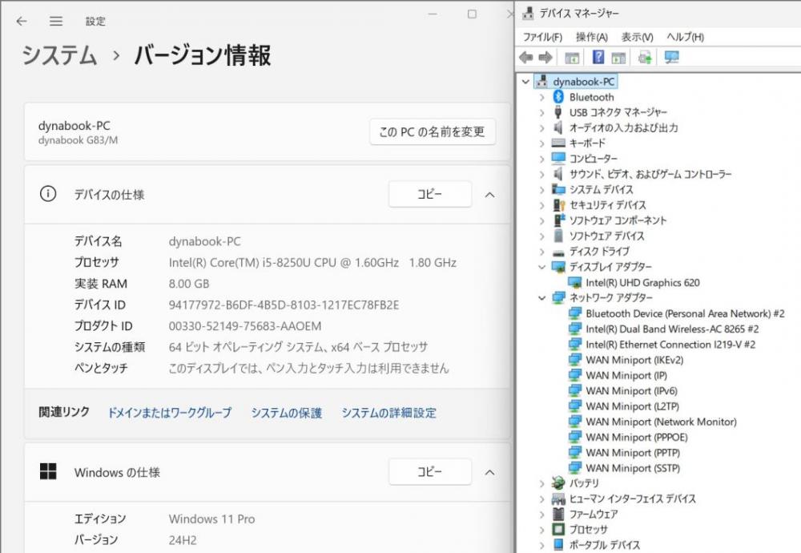Copy the device specifications
The height and width of the screenshot is (553, 801).
click(429, 194)
